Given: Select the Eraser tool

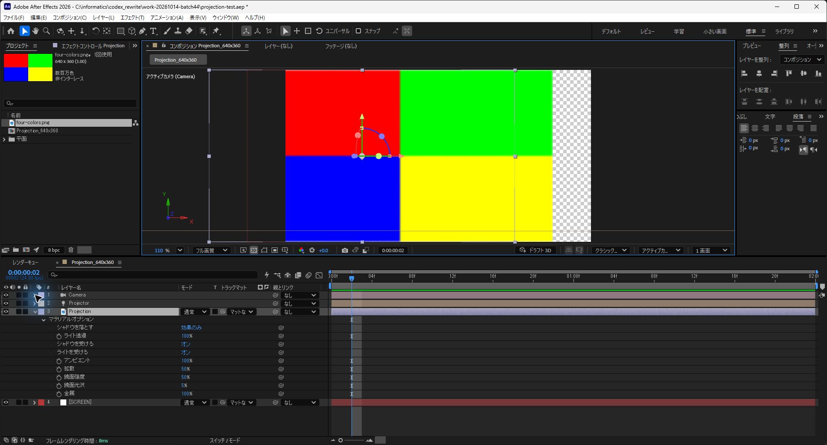Looking at the screenshot, I should pos(189,31).
